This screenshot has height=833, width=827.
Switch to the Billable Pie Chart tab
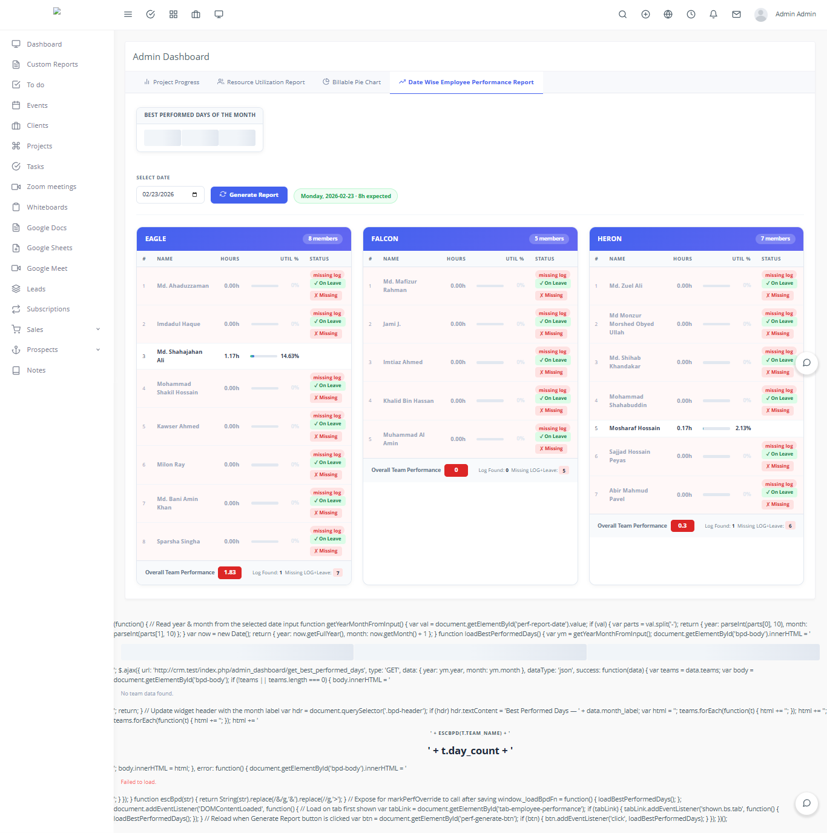(352, 82)
